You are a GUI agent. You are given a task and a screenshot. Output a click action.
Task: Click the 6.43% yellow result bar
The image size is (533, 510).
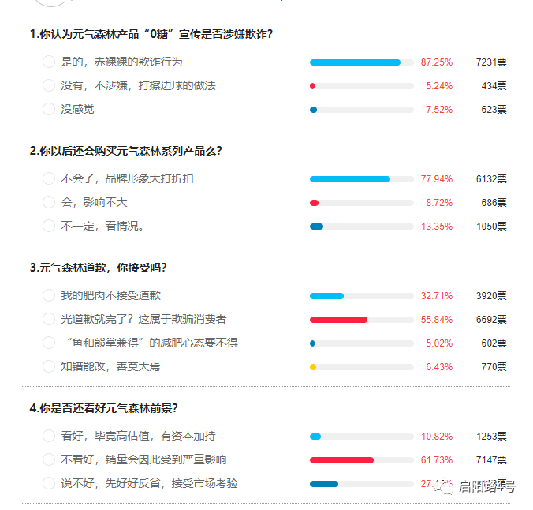click(362, 367)
